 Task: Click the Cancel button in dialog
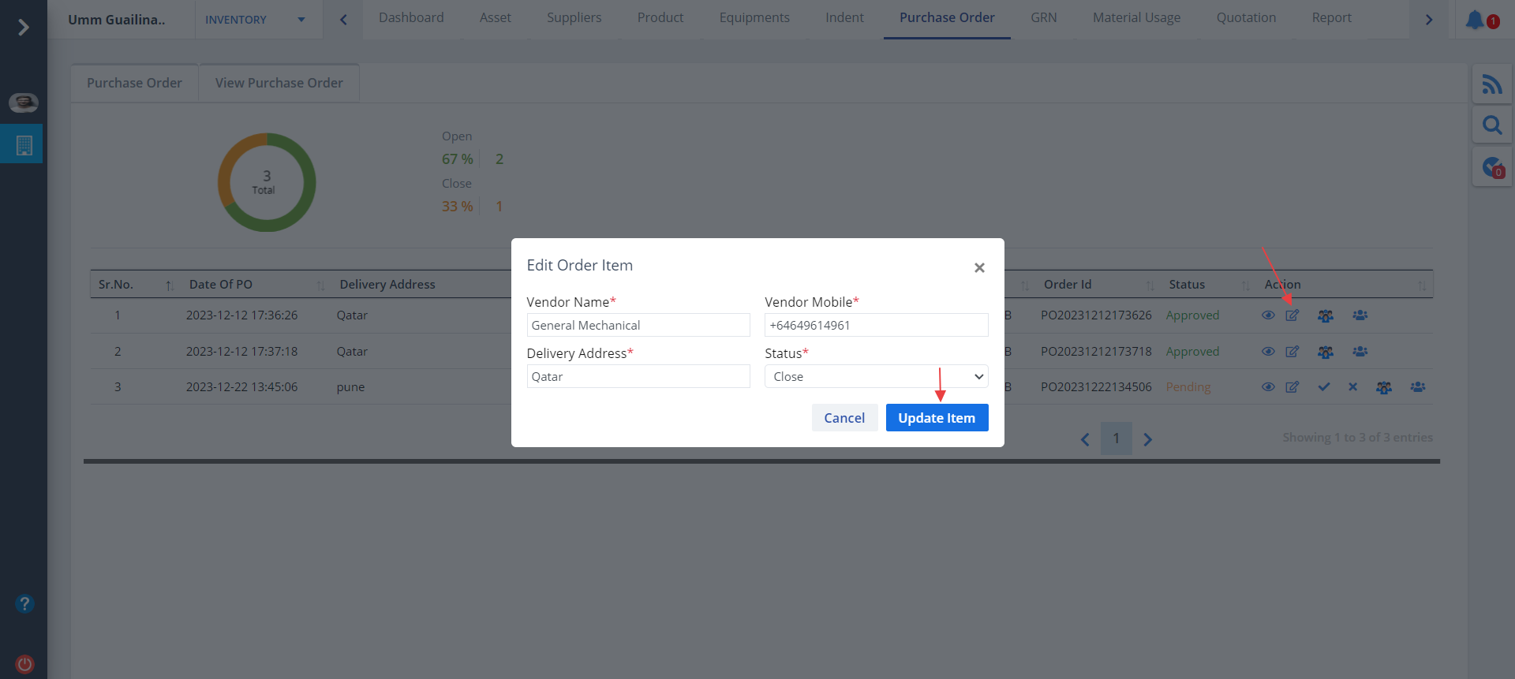tap(844, 418)
